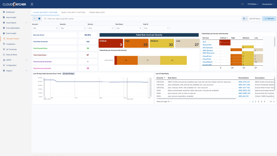The height and width of the screenshot is (156, 277).
Task: Click the Medium segment (32) in account bar
Action: point(173,60)
